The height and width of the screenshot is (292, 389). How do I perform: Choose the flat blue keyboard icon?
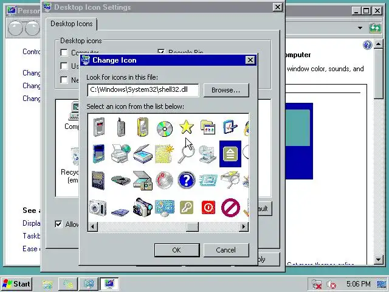(x=120, y=212)
